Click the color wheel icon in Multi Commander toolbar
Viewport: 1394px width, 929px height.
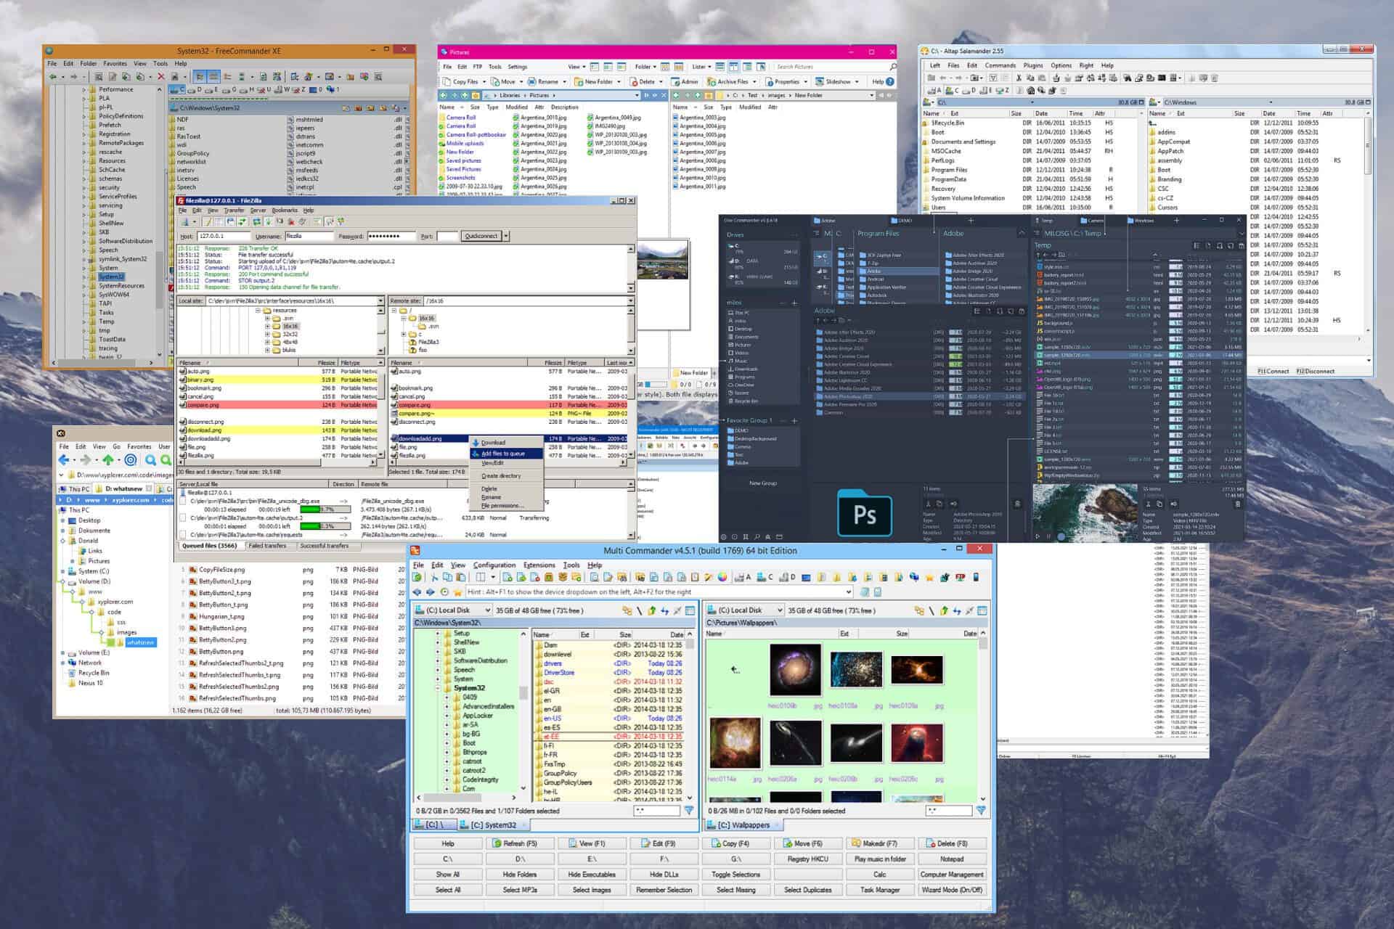coord(722,578)
